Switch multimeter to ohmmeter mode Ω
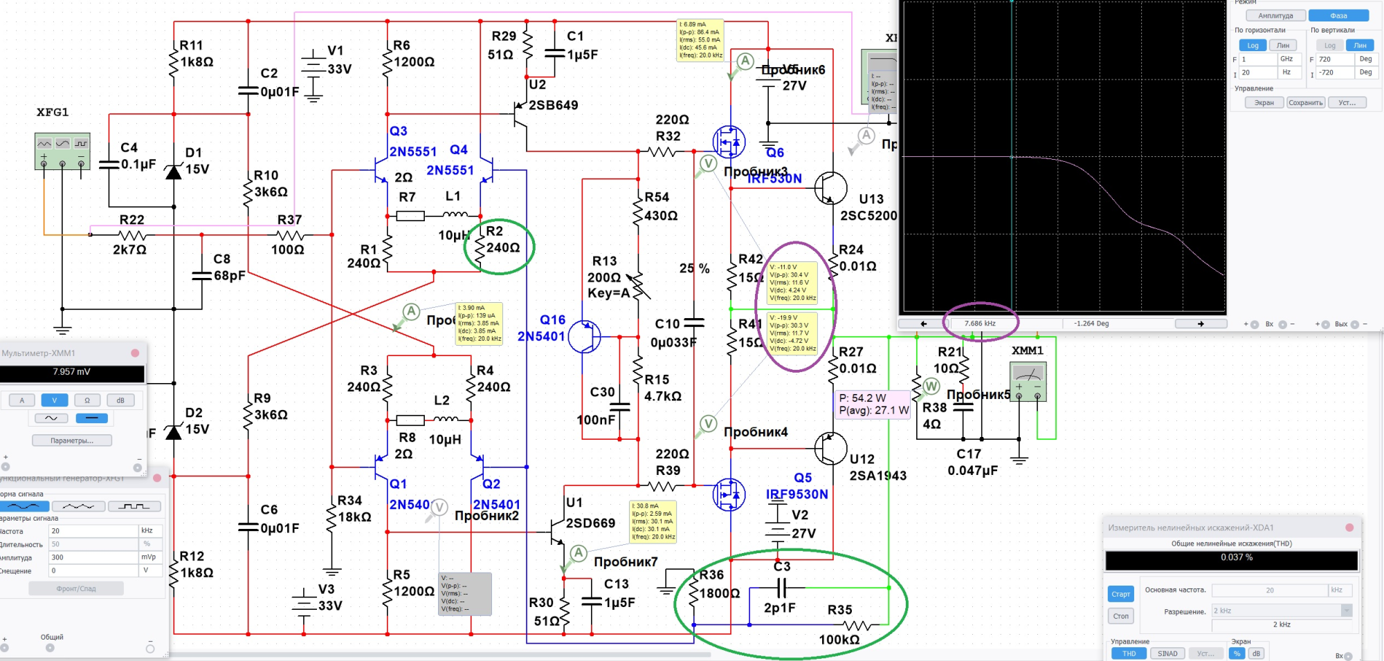This screenshot has width=1384, height=661. [x=87, y=400]
